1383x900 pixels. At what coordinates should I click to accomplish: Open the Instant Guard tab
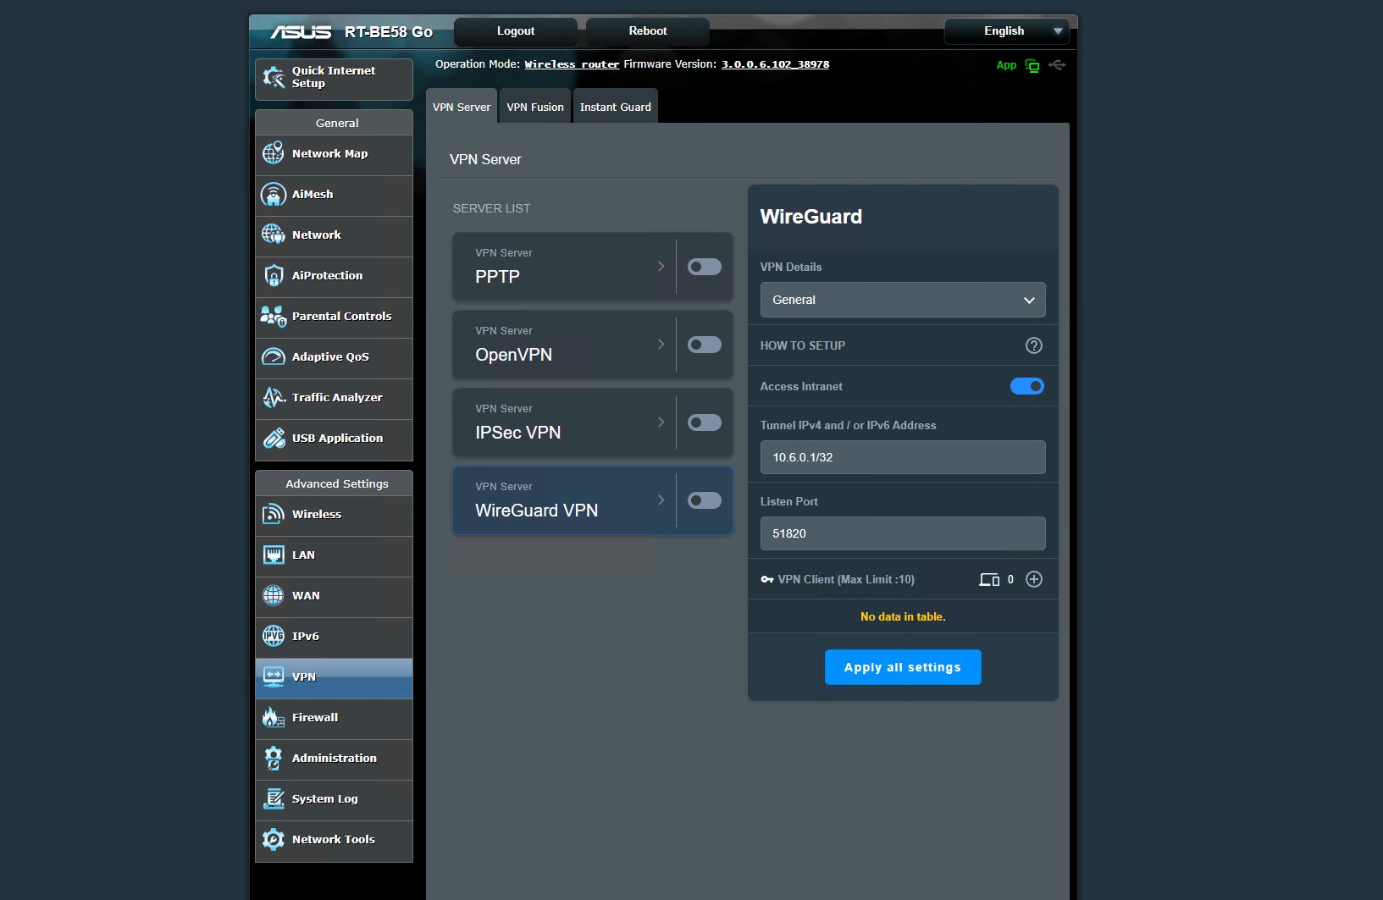coord(615,108)
